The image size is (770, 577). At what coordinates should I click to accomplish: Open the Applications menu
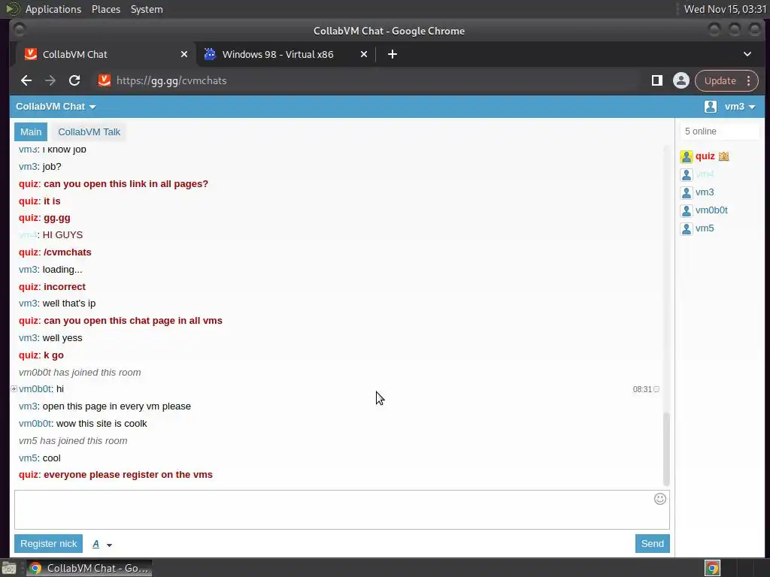53,9
